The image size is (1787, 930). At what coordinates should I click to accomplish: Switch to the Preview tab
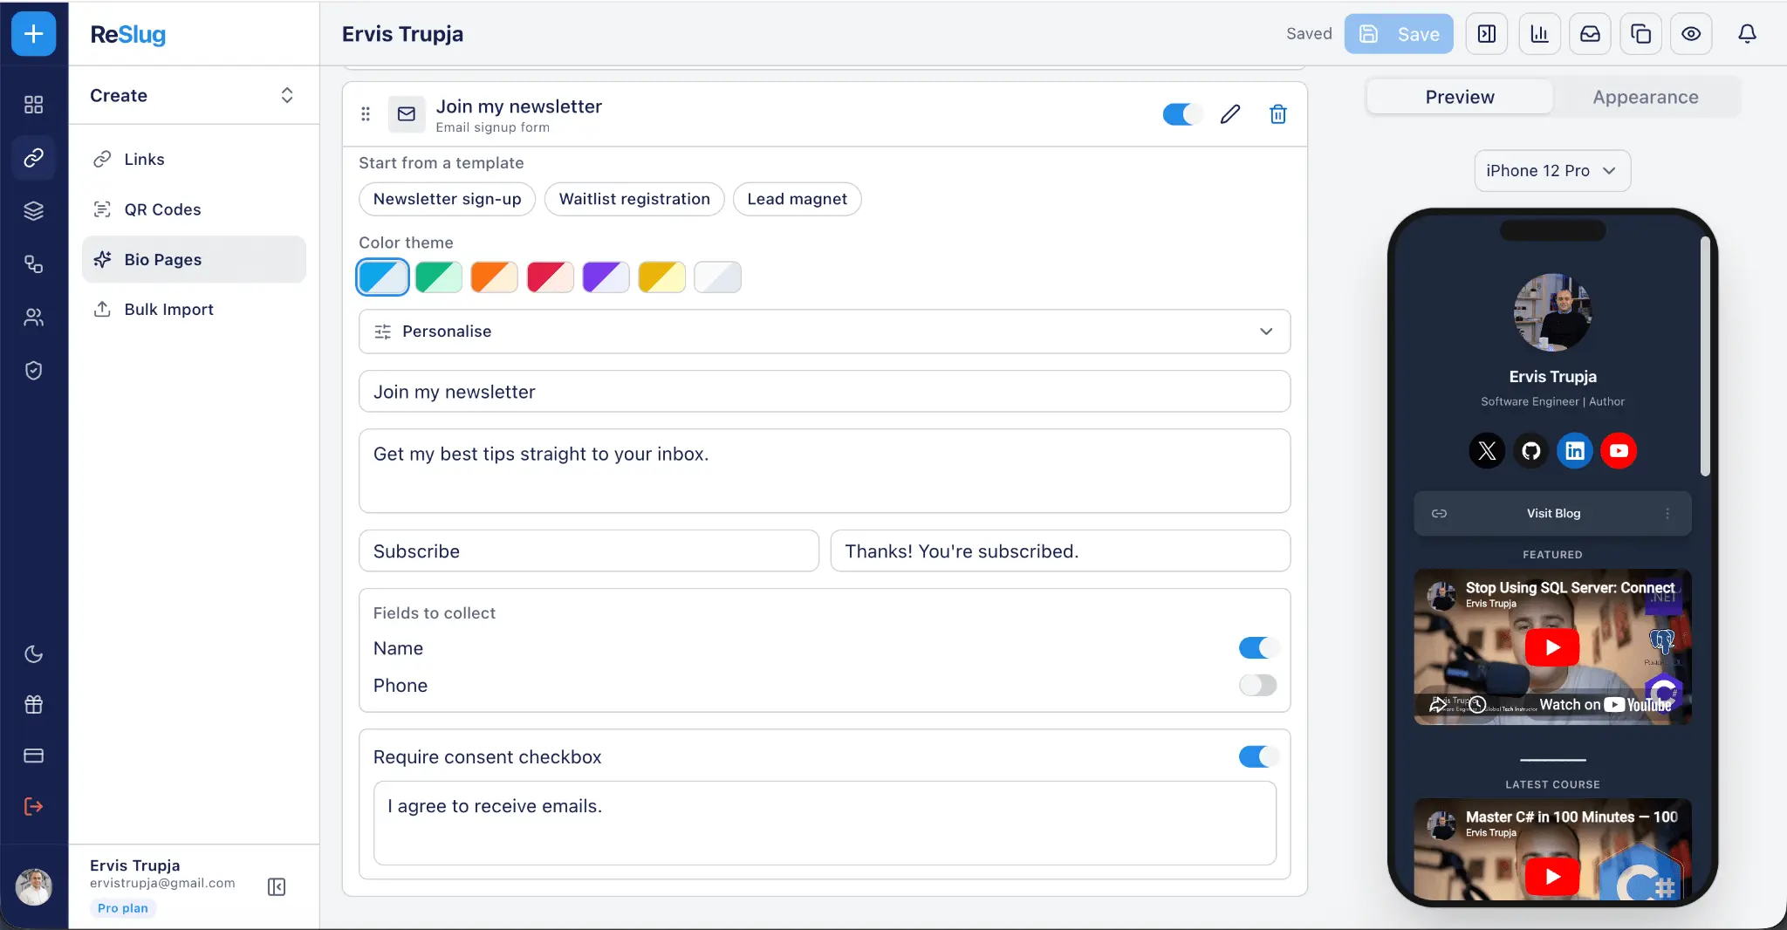point(1460,97)
